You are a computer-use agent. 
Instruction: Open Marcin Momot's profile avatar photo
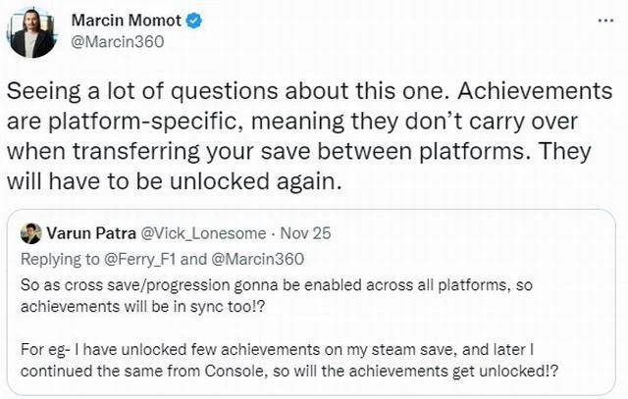[x=31, y=30]
